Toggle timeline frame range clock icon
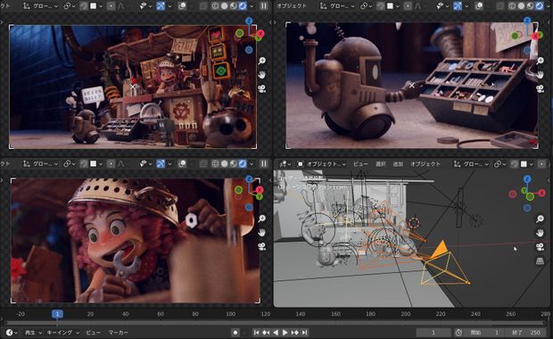This screenshot has height=339, width=553. (x=458, y=332)
